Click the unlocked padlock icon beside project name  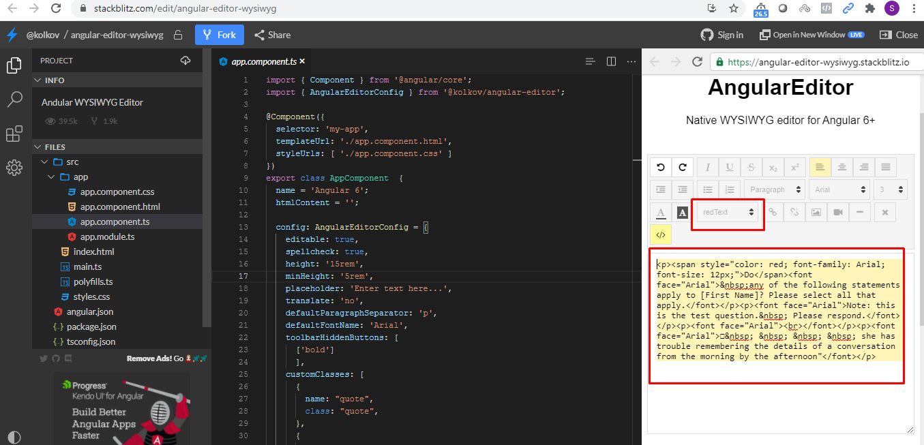[x=177, y=35]
